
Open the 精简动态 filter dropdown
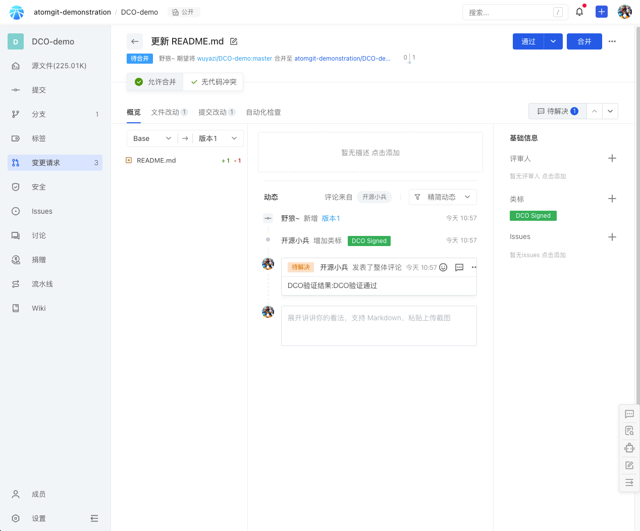pyautogui.click(x=443, y=197)
